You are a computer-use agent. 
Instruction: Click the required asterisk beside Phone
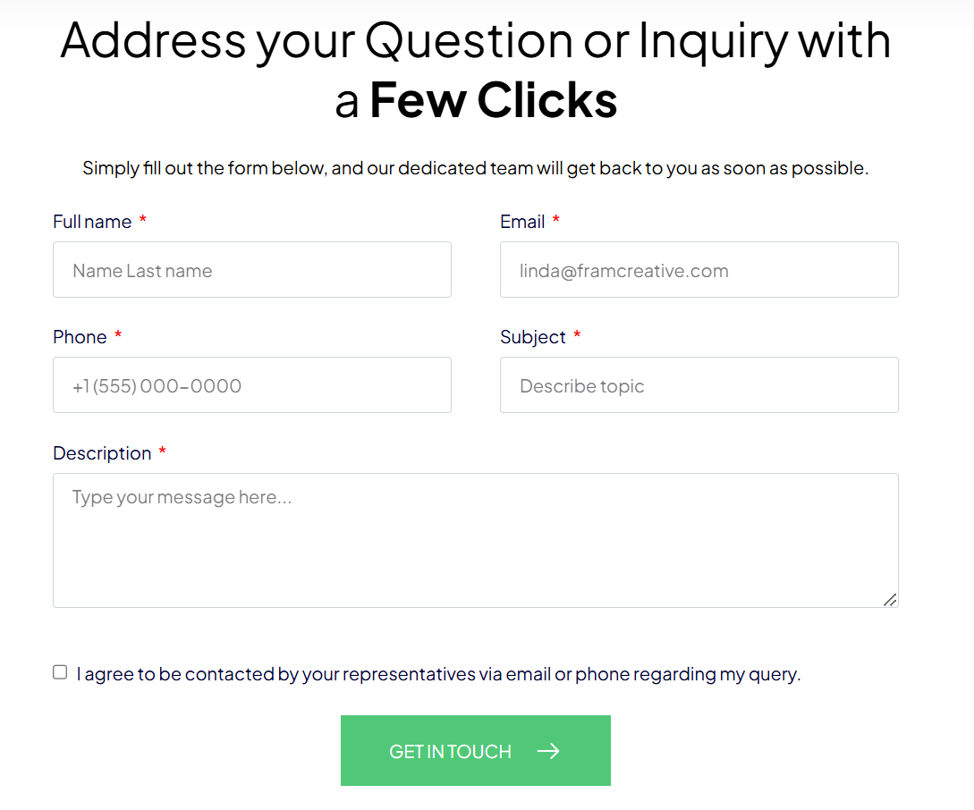tap(118, 336)
